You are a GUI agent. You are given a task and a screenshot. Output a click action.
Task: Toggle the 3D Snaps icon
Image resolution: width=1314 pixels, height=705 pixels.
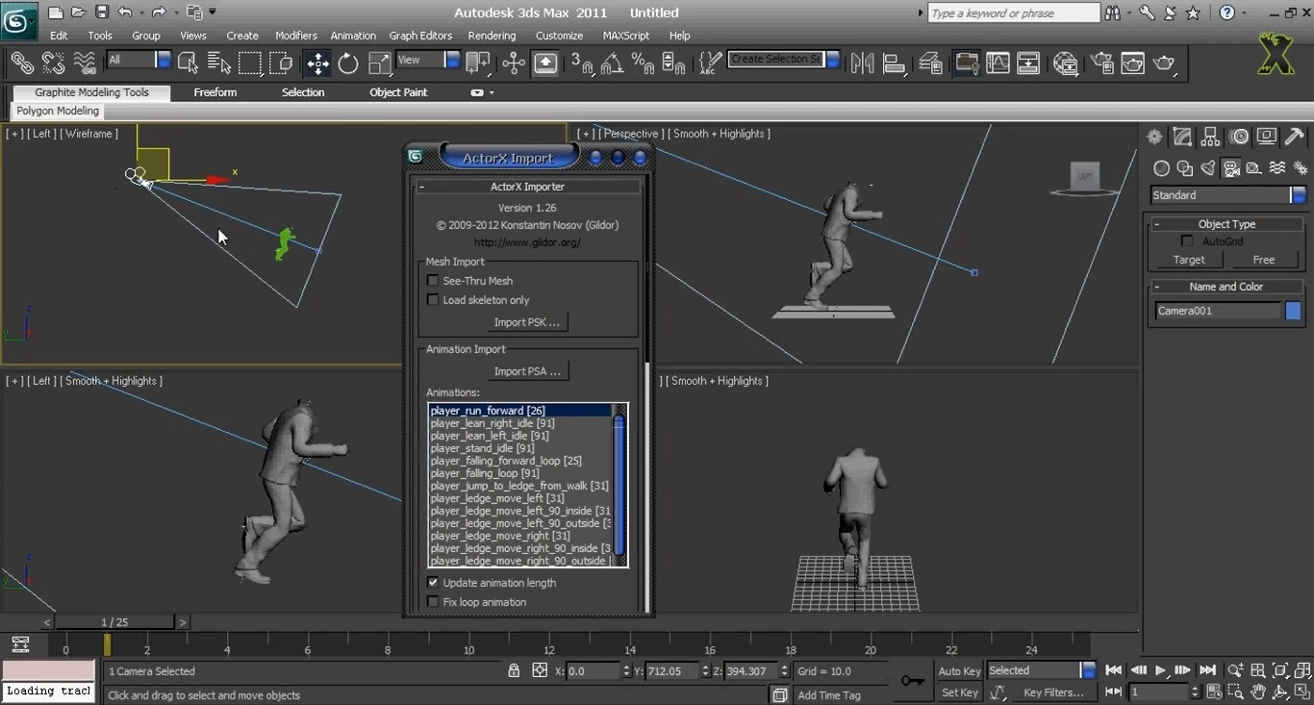pos(582,63)
